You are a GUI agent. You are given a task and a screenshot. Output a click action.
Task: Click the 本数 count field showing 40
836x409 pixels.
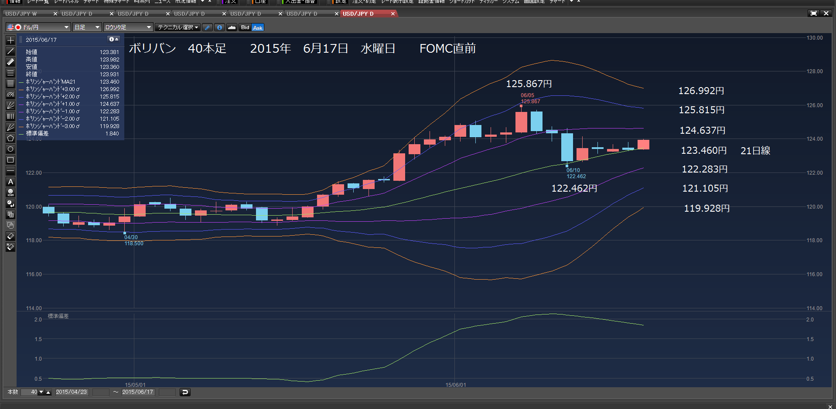pos(30,392)
